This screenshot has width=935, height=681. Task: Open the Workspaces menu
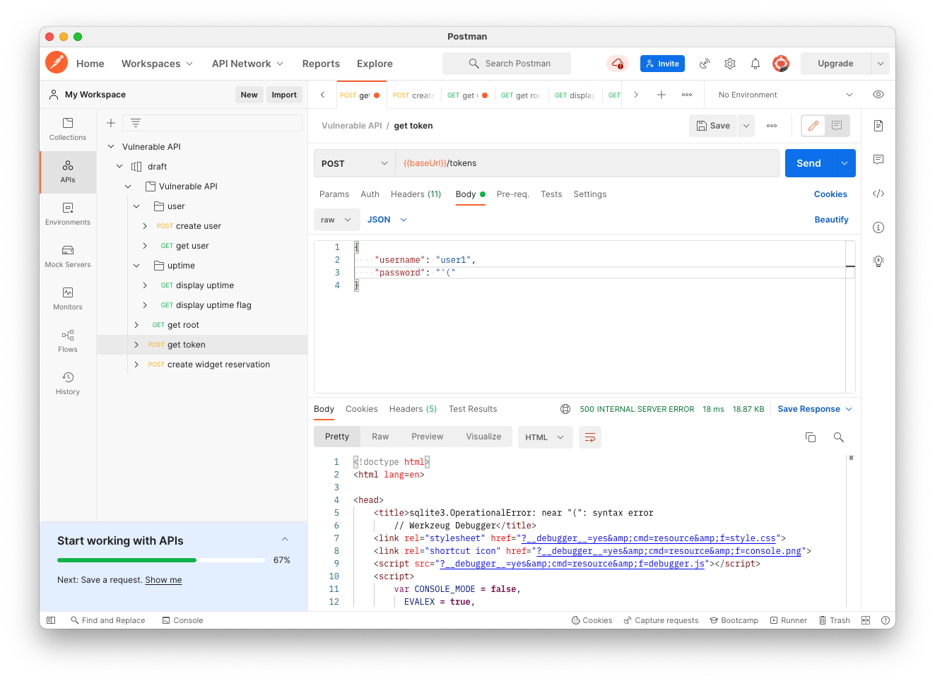coord(157,64)
